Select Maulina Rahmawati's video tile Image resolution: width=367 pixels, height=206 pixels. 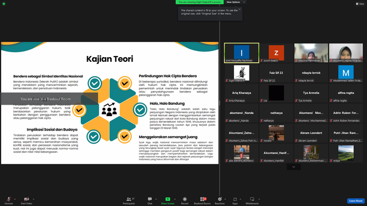[311, 53]
